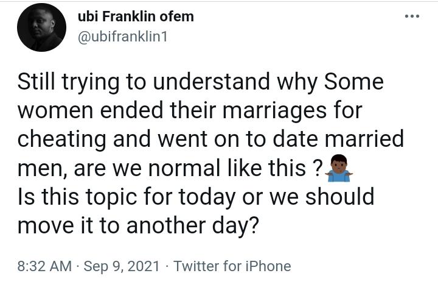The width and height of the screenshot is (438, 287).
Task: Open the Twitter for iPhone source link
Action: point(232,266)
